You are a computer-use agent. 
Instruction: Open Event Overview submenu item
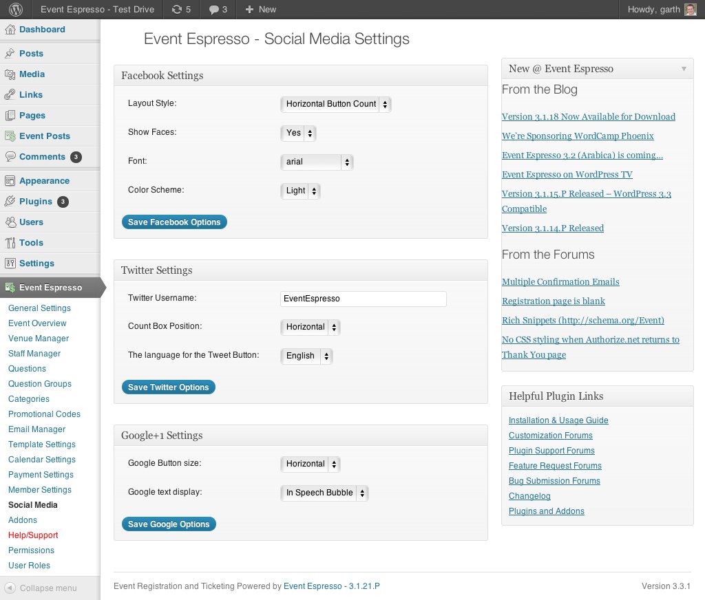pos(37,323)
